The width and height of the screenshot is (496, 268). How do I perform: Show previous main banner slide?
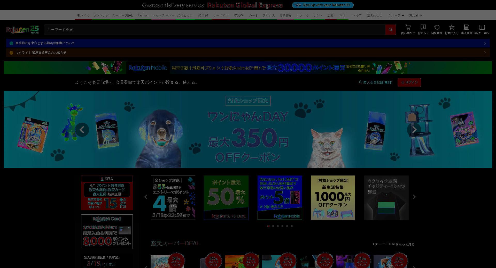(x=82, y=130)
